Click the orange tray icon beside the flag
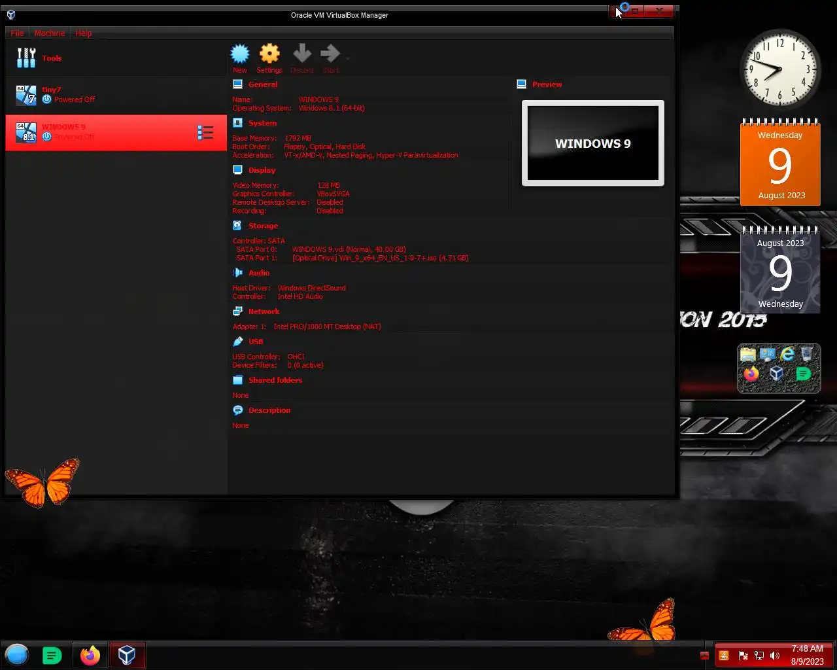This screenshot has width=837, height=670. coord(724,656)
